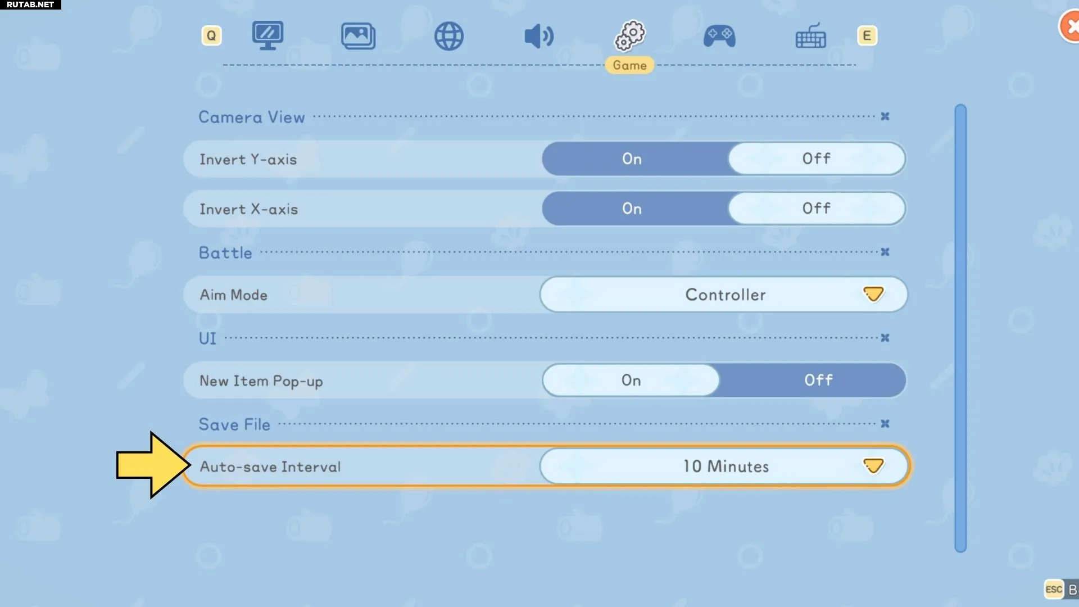Open the Controller settings gamepad icon
The height and width of the screenshot is (607, 1079).
click(719, 37)
